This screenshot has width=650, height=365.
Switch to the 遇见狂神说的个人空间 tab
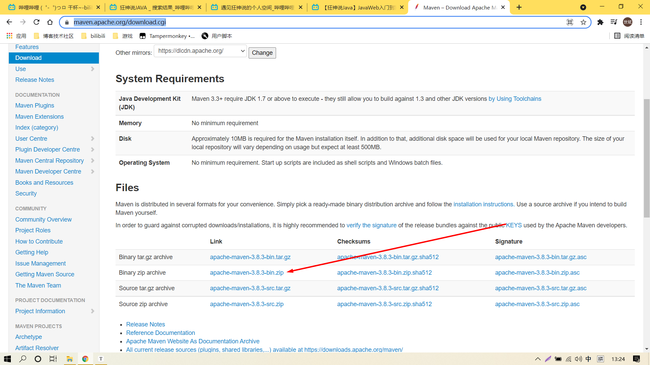point(256,7)
